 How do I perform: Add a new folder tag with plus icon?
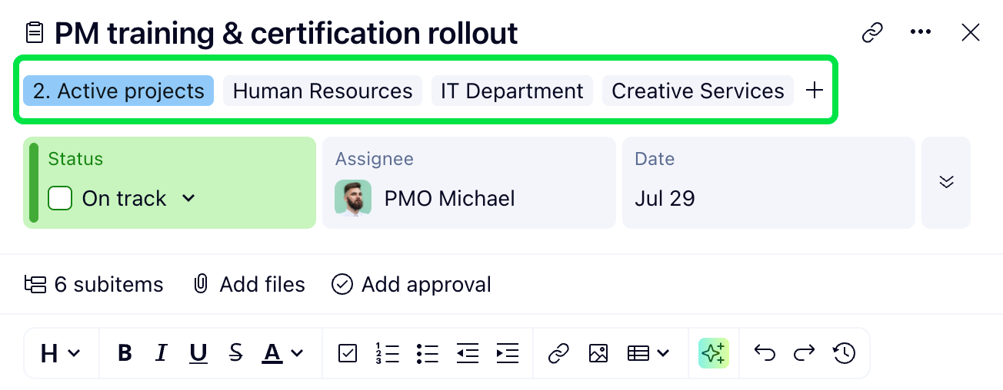click(814, 91)
